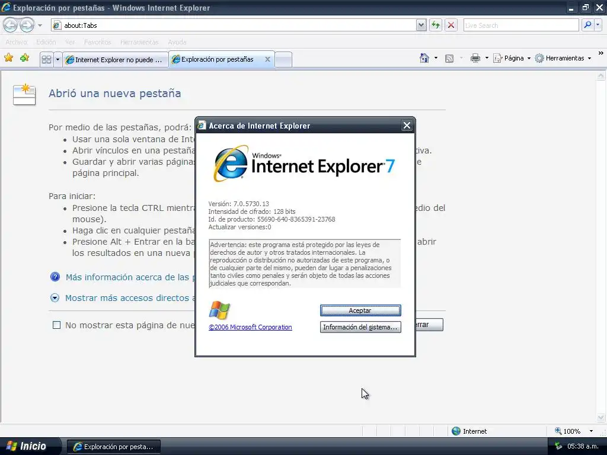607x455 pixels.
Task: Click the Quick Tabs grid icon
Action: (46, 60)
